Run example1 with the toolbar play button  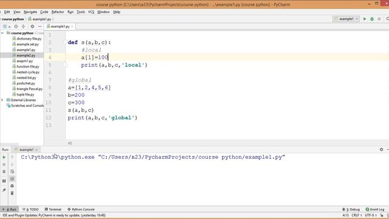pyautogui.click(x=365, y=19)
